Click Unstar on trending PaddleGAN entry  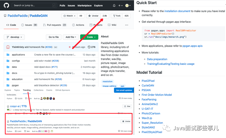126,121
